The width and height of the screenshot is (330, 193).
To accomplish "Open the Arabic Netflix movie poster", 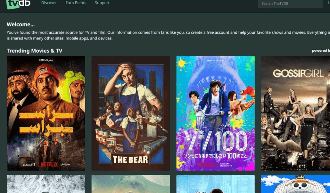I will click(x=46, y=113).
